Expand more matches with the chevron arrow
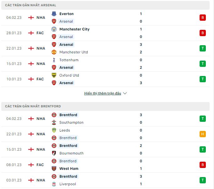 pos(125,93)
